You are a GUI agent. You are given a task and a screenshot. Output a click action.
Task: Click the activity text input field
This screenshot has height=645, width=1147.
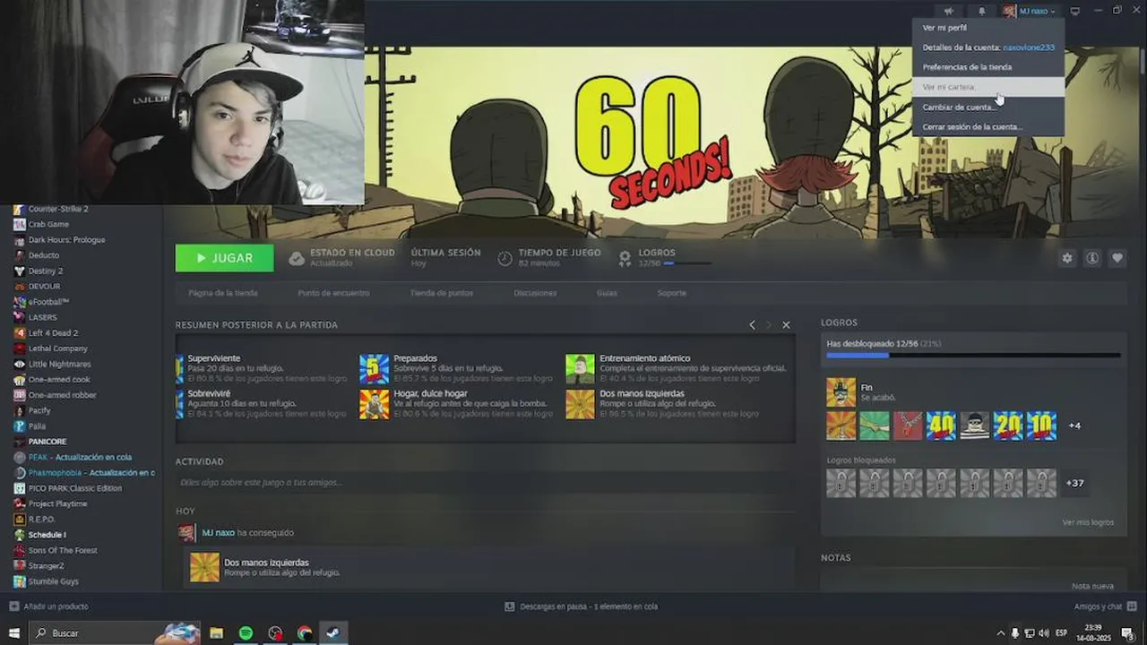coord(485,483)
